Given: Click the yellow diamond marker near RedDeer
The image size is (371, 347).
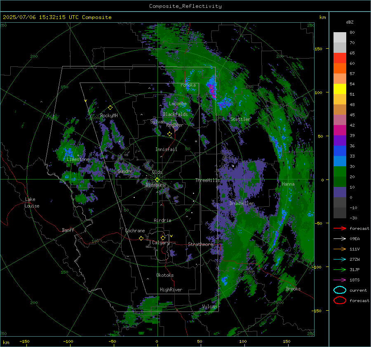Looking at the screenshot, I should coord(169,134).
